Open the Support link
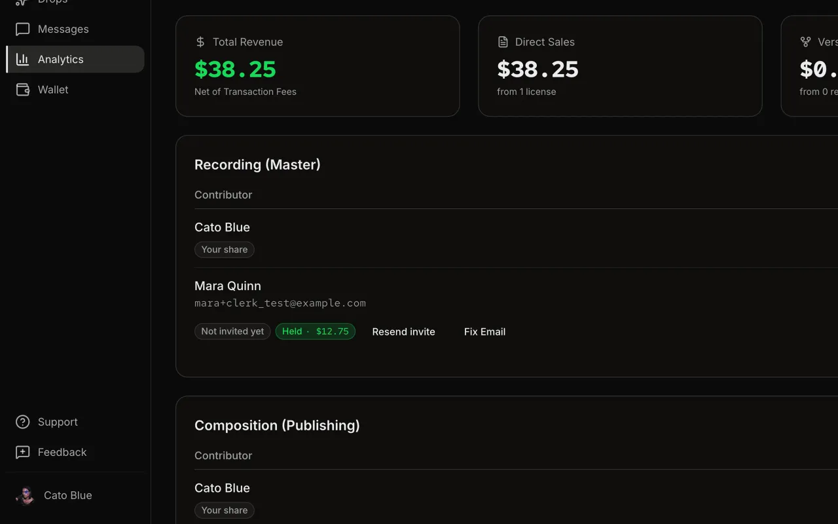838x524 pixels. click(75, 422)
